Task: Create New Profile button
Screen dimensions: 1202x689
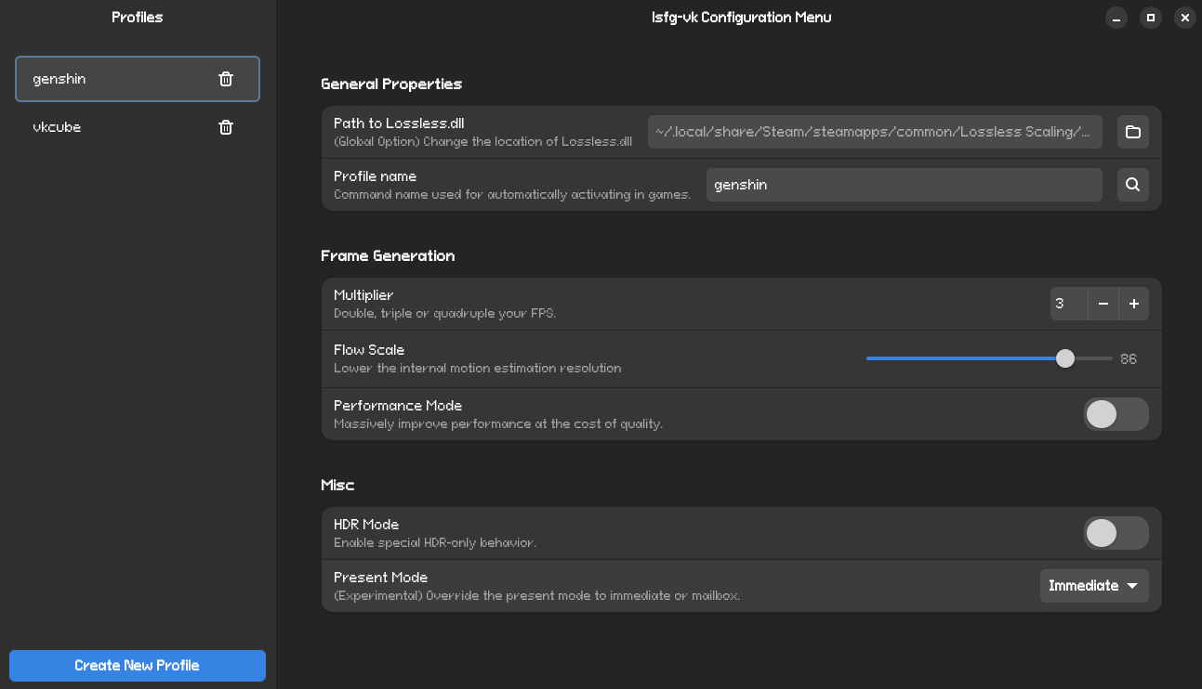Action: click(x=138, y=666)
